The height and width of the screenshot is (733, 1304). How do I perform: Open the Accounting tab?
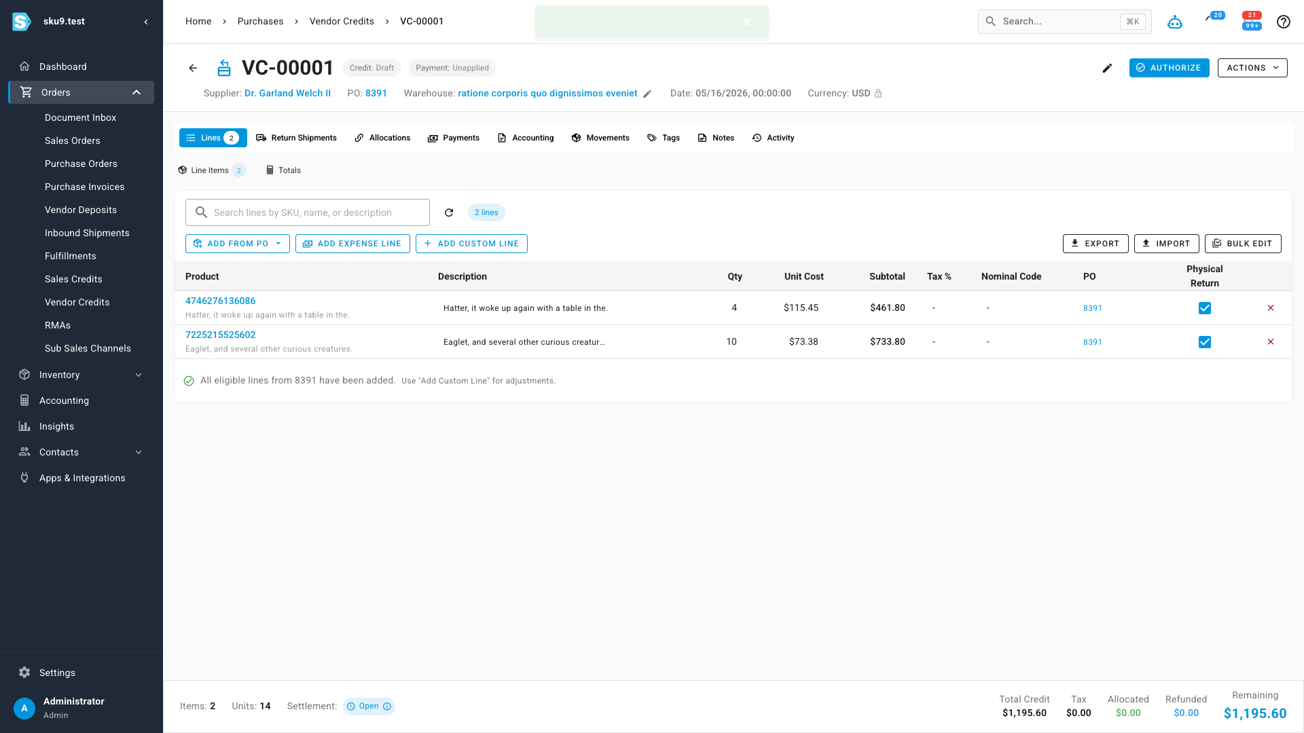coord(526,138)
